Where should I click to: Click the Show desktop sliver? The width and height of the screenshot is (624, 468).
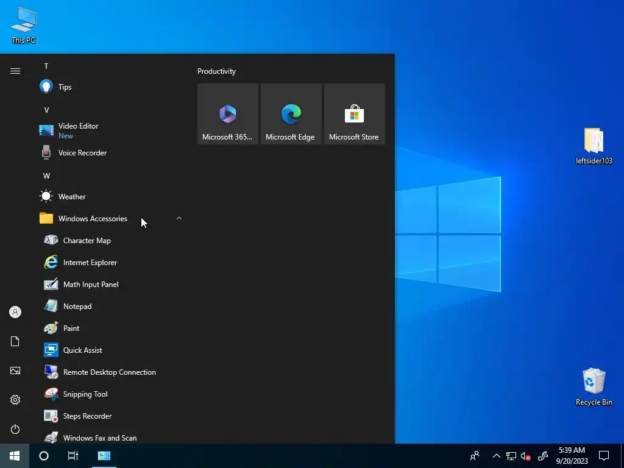(622, 456)
